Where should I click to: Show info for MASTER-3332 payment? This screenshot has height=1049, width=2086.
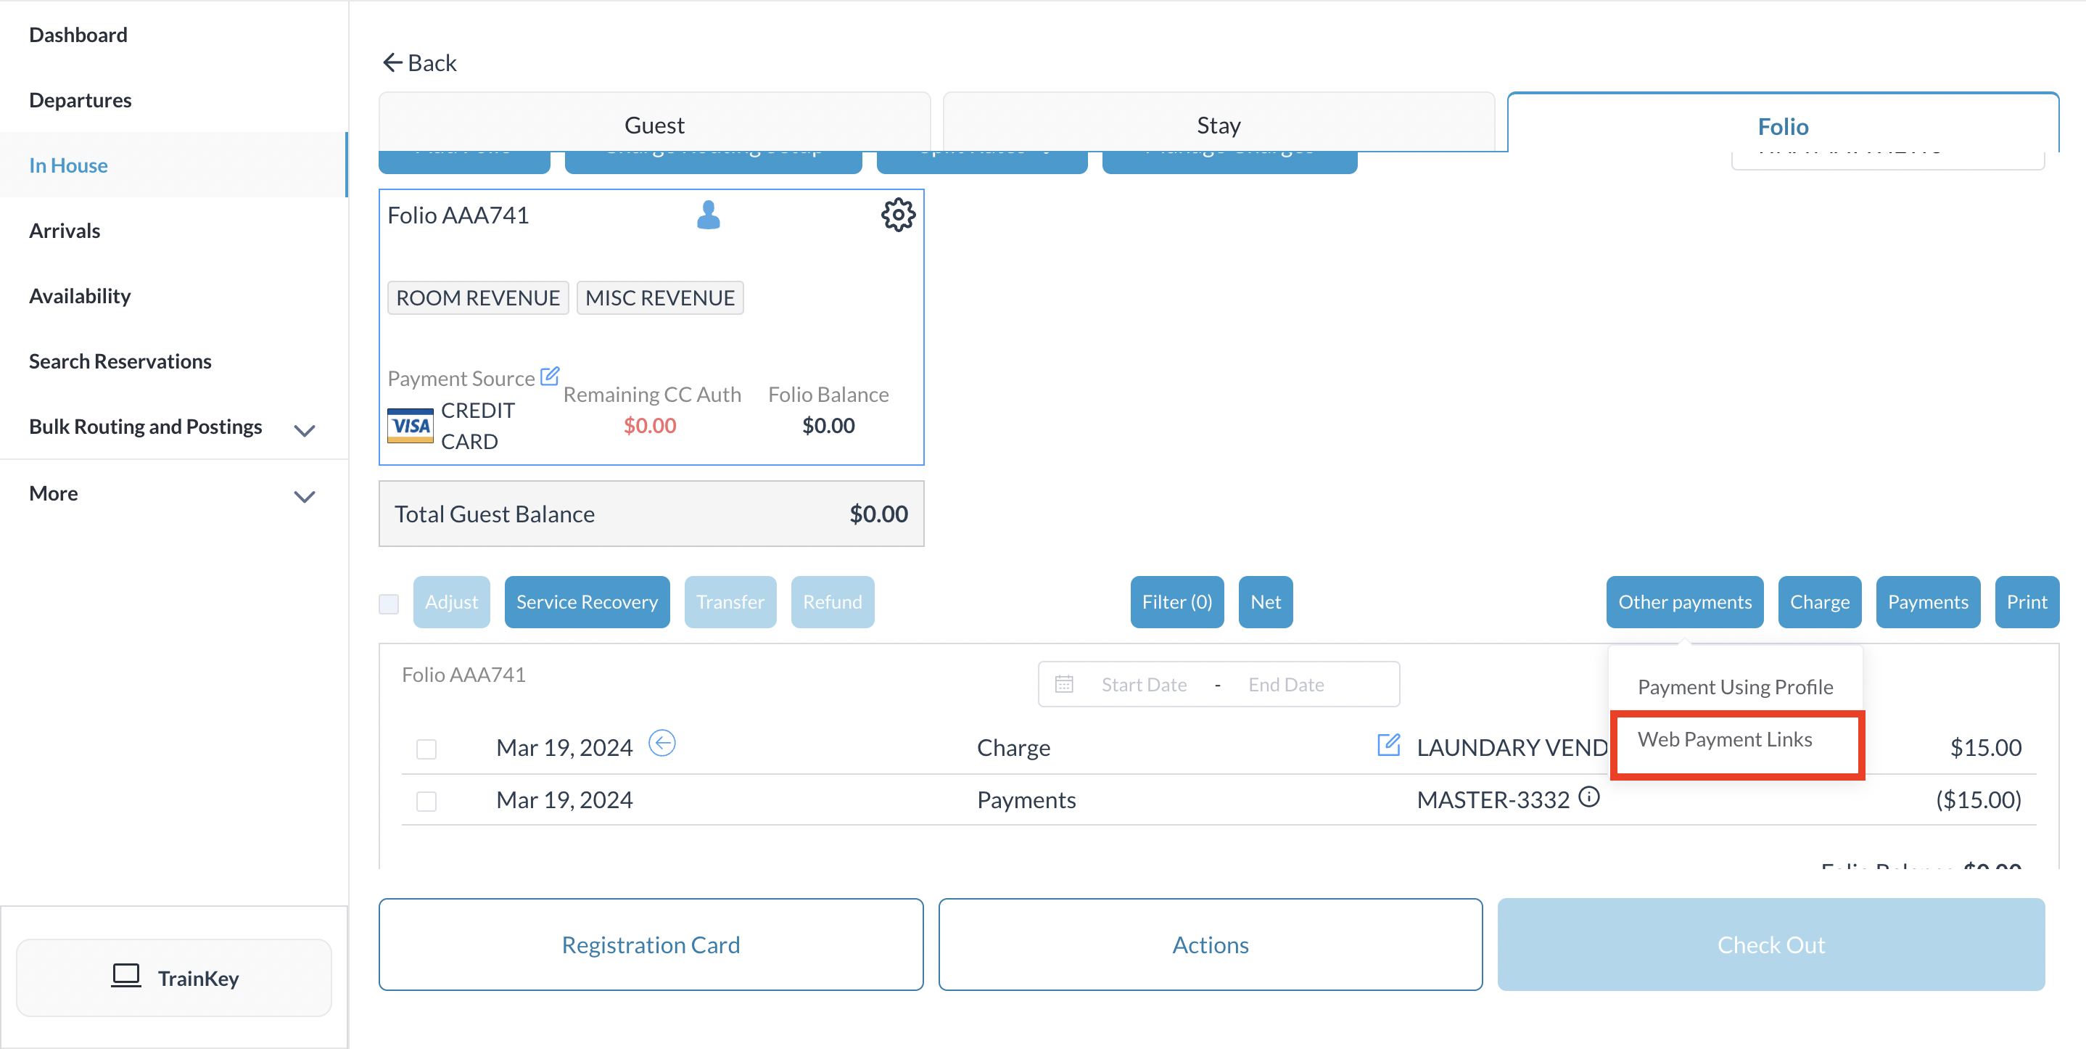[x=1588, y=798]
